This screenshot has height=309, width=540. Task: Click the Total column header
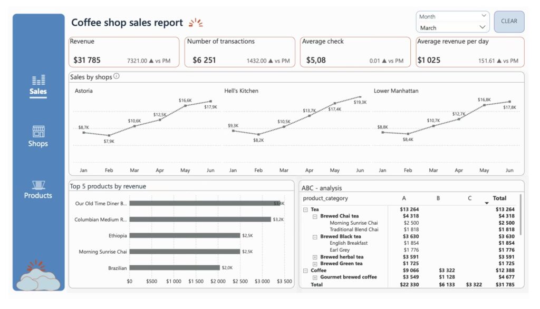click(x=499, y=198)
